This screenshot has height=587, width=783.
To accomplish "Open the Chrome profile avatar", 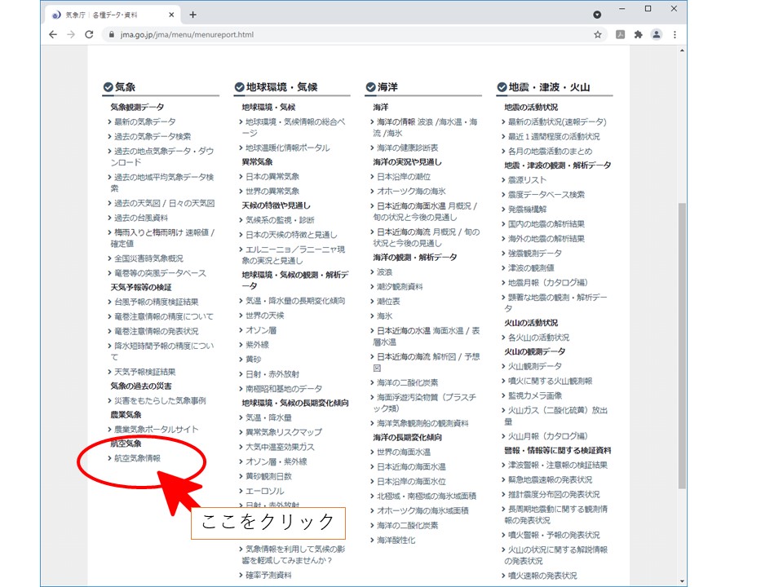I will point(656,34).
